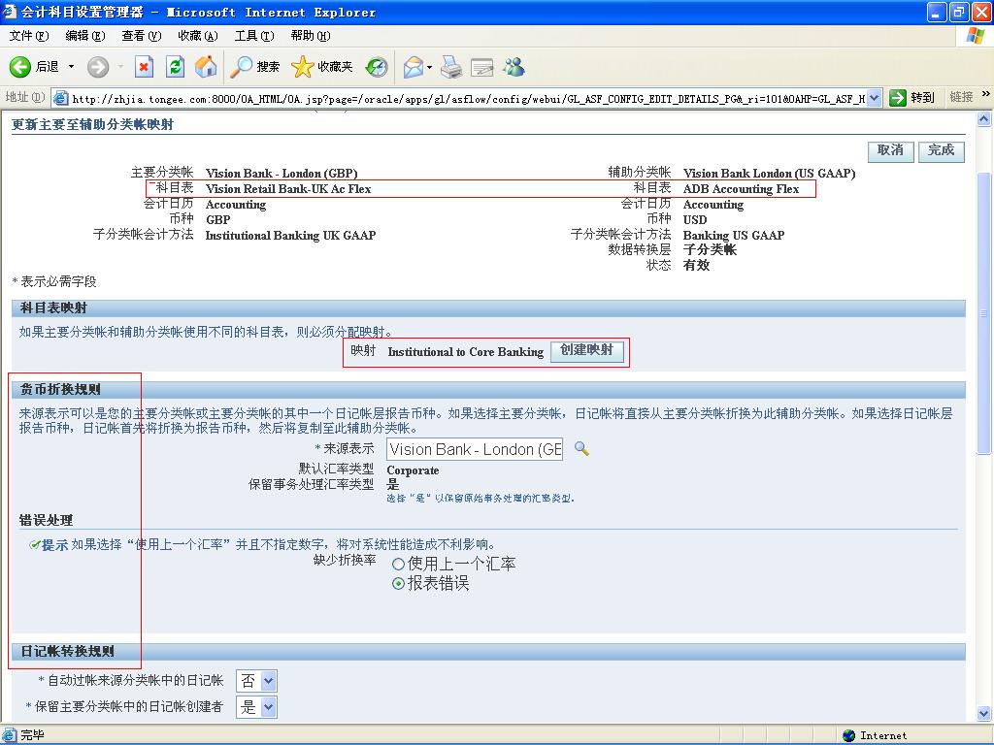Open the Back button history dropdown arrow
The width and height of the screenshot is (994, 745).
pos(71,67)
